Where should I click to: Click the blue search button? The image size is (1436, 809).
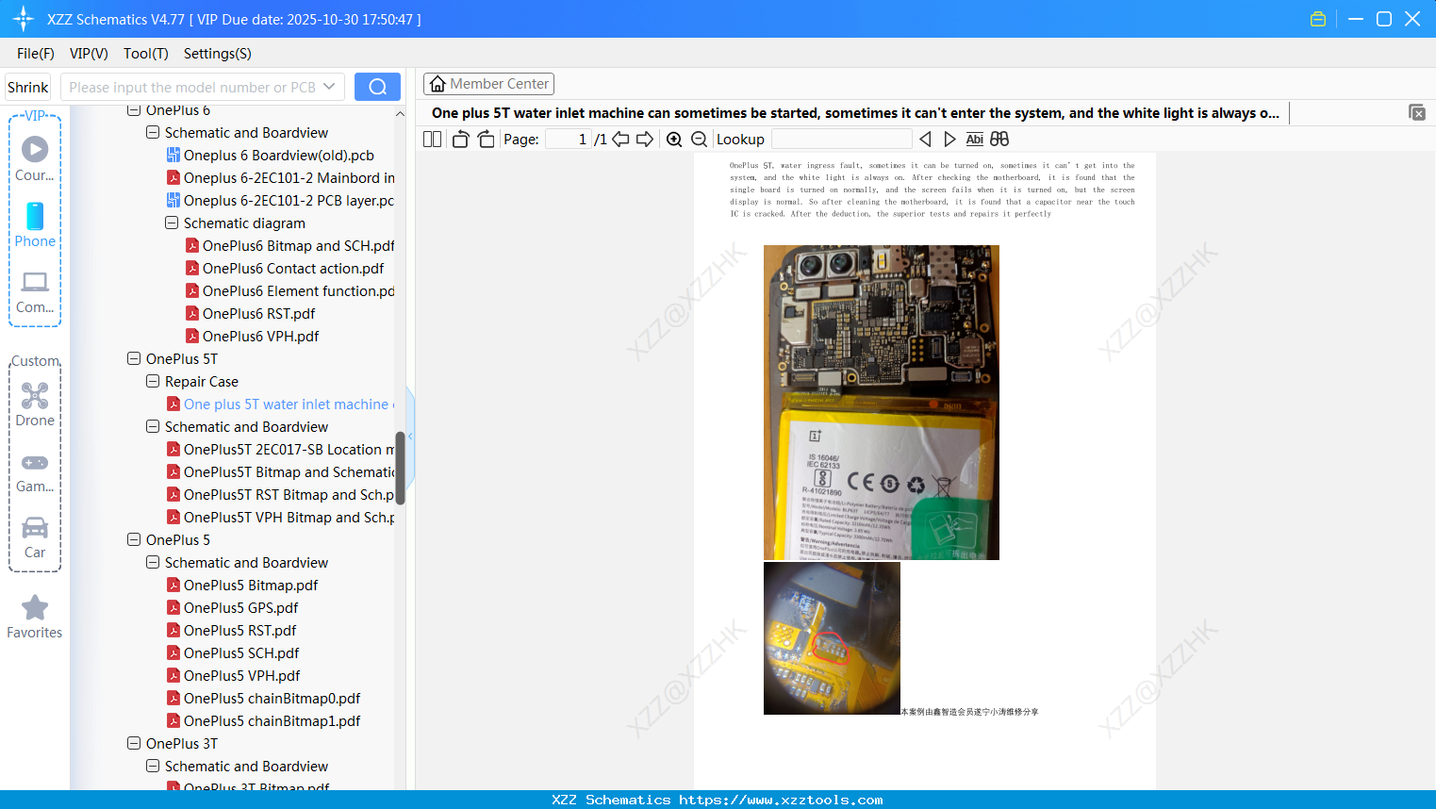[377, 87]
